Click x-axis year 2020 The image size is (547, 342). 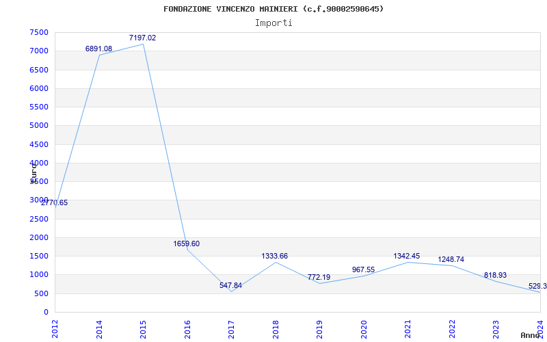pyautogui.click(x=364, y=329)
